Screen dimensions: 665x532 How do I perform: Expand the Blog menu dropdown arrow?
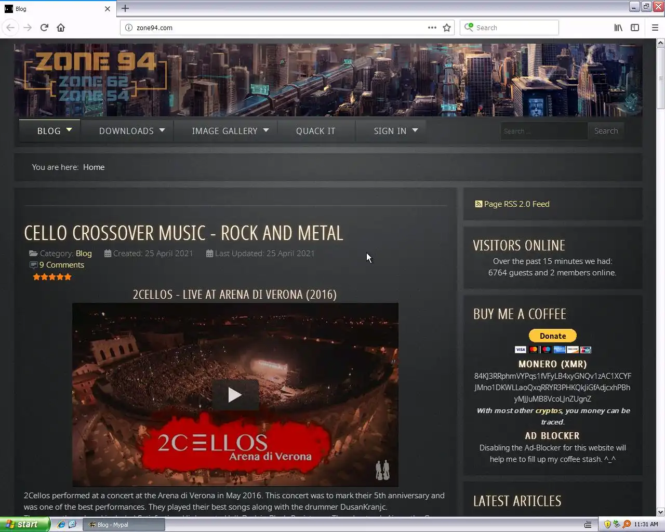click(69, 130)
